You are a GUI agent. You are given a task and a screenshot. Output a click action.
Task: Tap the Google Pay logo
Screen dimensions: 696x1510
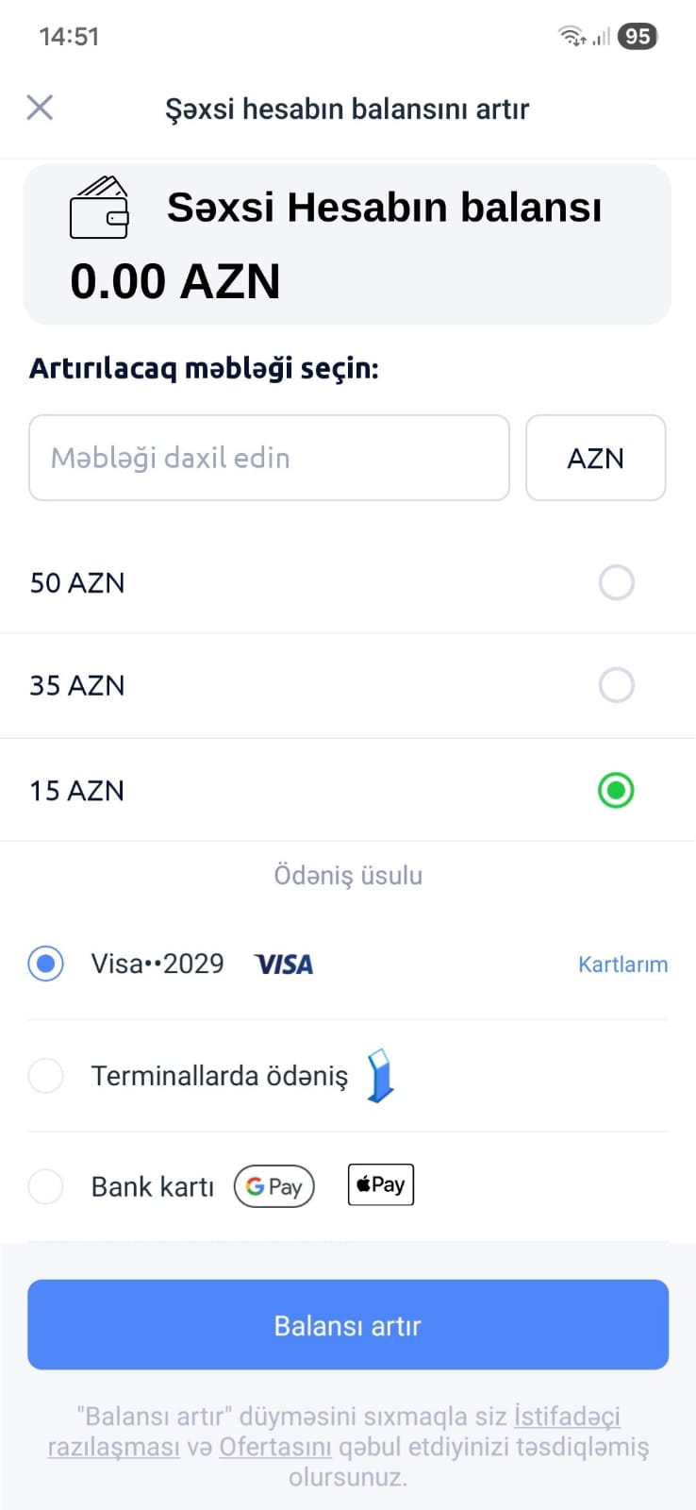coord(274,1186)
